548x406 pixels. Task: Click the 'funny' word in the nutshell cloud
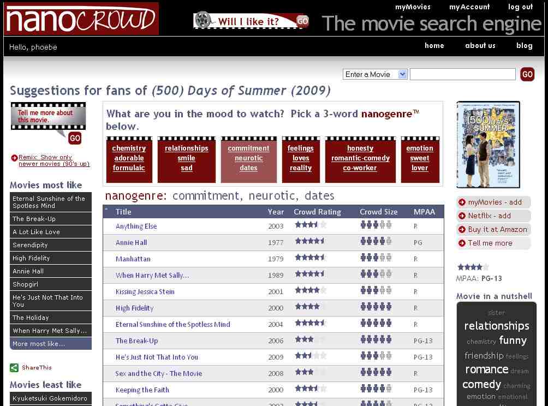coord(513,340)
